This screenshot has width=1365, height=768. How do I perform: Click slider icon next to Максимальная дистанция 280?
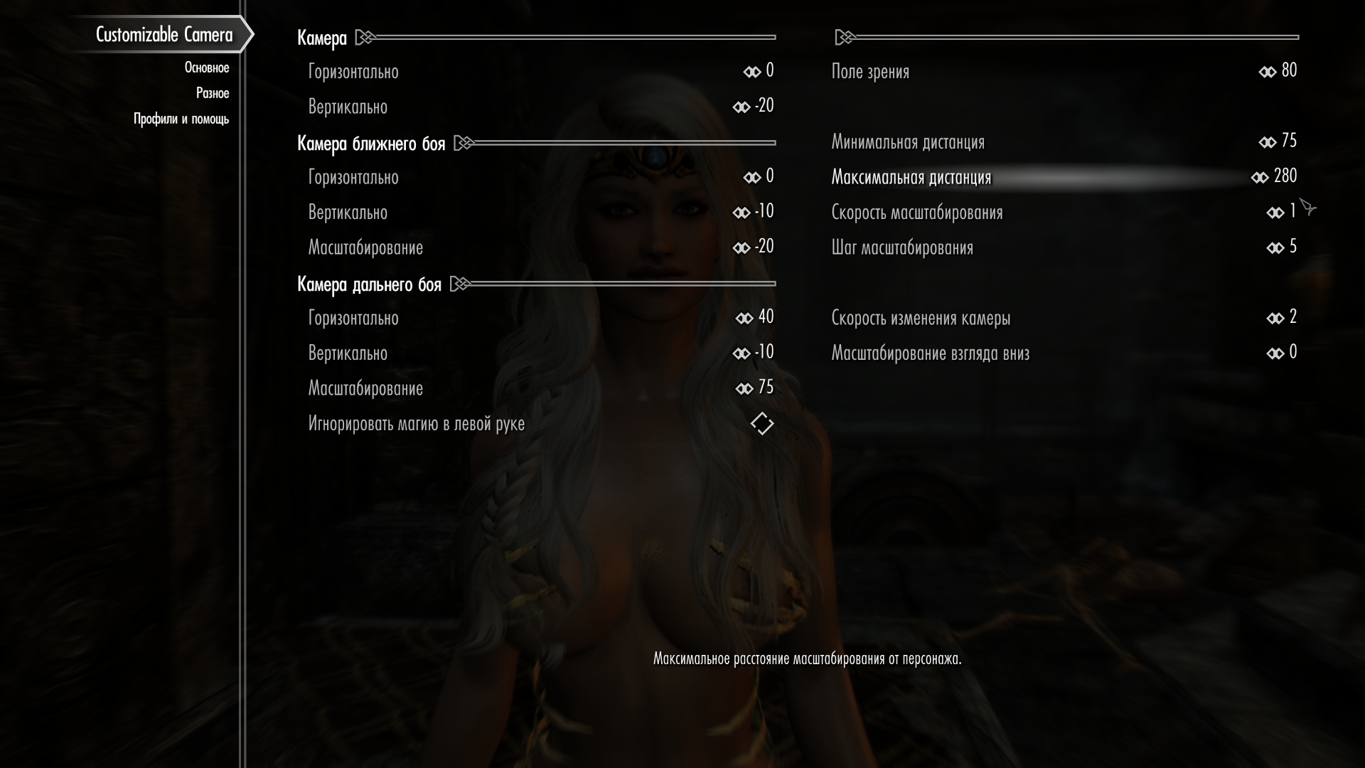tap(1259, 177)
